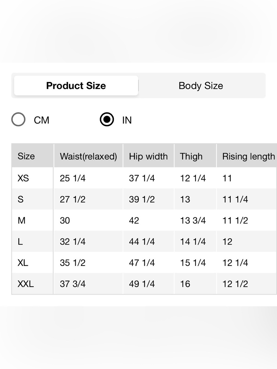Image resolution: width=277 pixels, height=369 pixels.
Task: Select the XXL size row
Action: pos(144,284)
